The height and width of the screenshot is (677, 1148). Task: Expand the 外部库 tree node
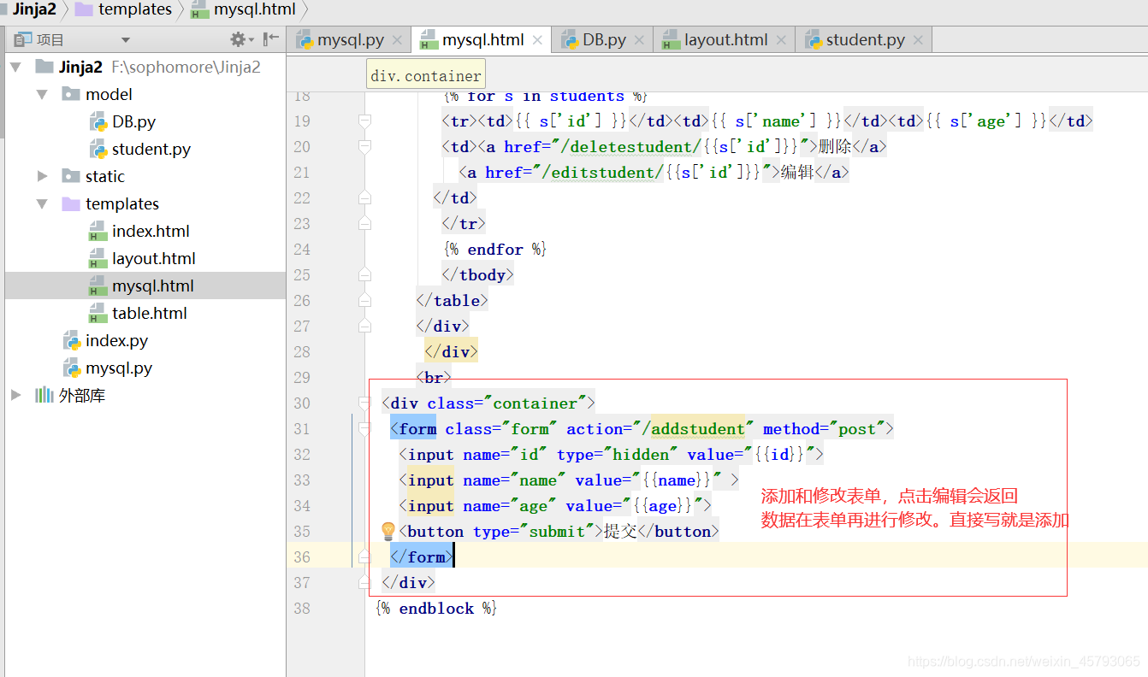[15, 395]
